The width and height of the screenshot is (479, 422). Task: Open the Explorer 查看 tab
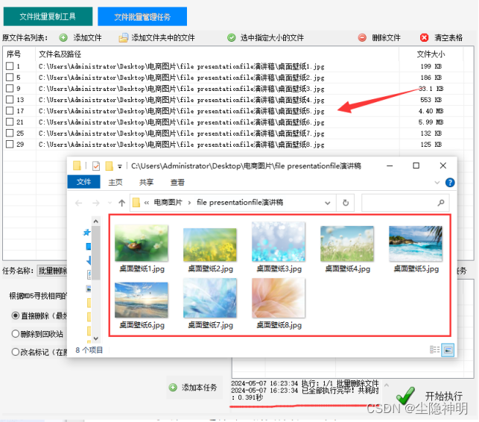177,182
